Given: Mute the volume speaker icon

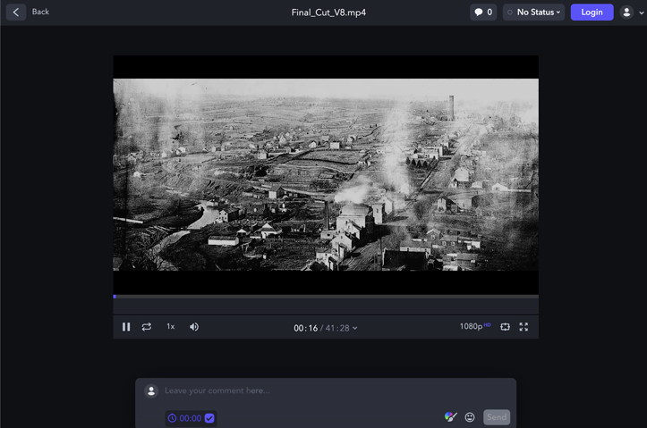Looking at the screenshot, I should point(194,327).
